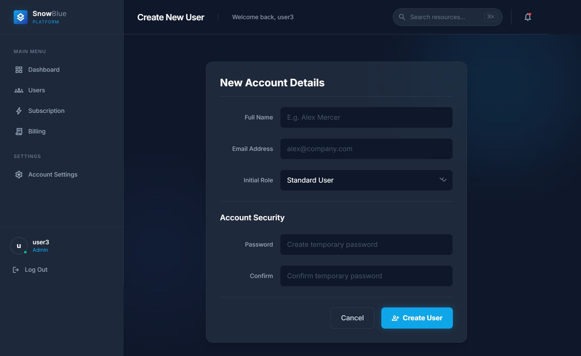Open notifications with the bell icon
Image resolution: width=581 pixels, height=356 pixels.
point(528,17)
